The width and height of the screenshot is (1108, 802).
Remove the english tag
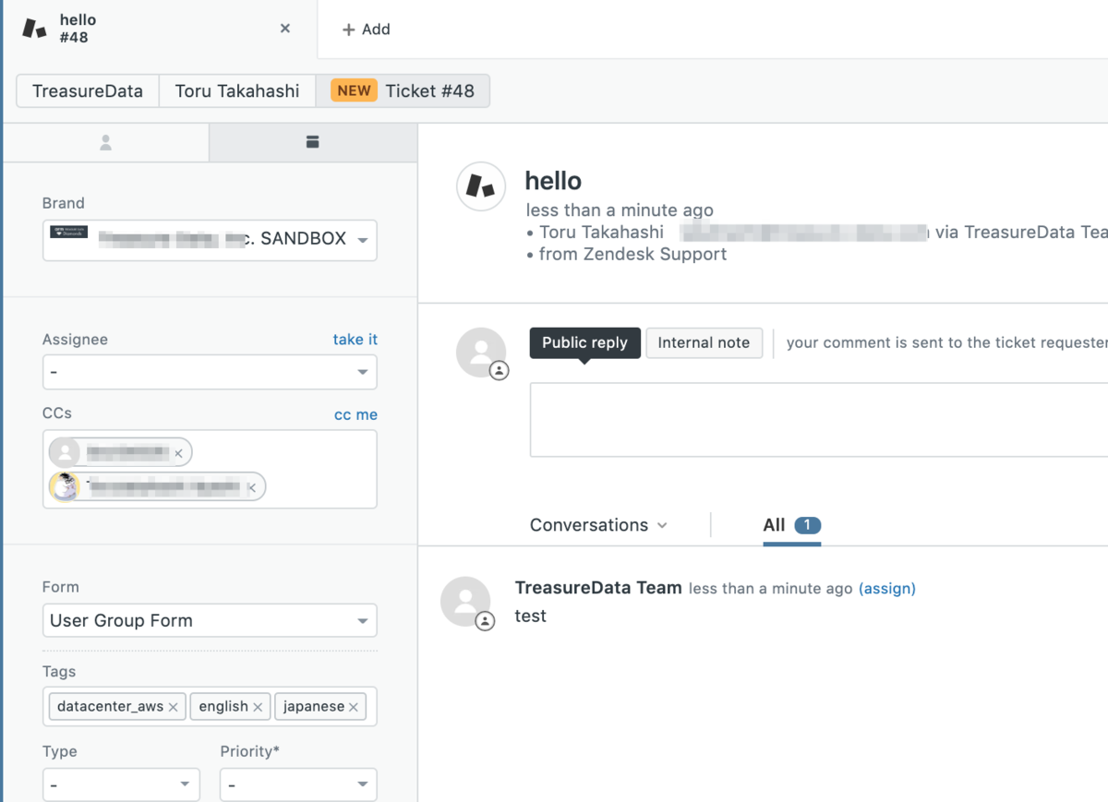click(x=258, y=707)
